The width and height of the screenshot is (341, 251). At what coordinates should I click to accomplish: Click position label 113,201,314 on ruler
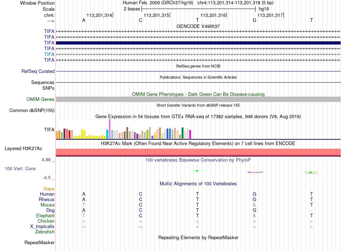99,15
